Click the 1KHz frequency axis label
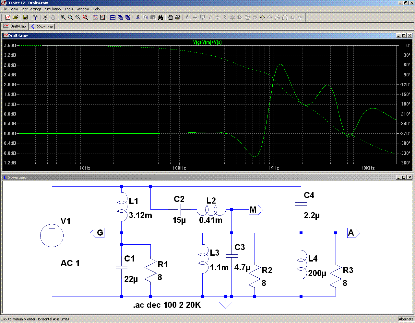The height and width of the screenshot is (323, 415). pyautogui.click(x=273, y=168)
